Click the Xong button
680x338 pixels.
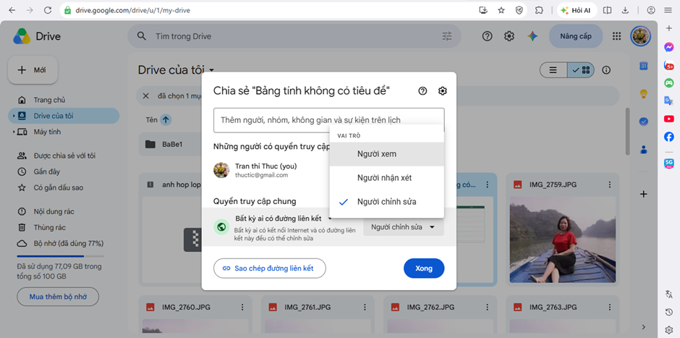click(x=424, y=268)
